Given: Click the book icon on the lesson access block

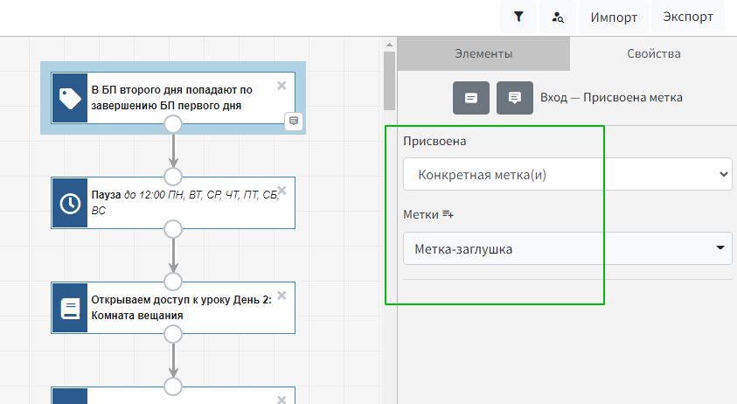Looking at the screenshot, I should 70,308.
